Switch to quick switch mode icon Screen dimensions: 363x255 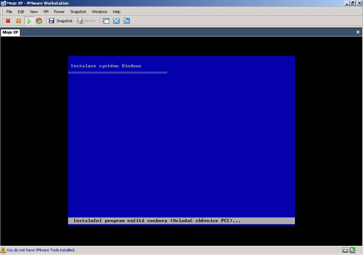point(127,21)
